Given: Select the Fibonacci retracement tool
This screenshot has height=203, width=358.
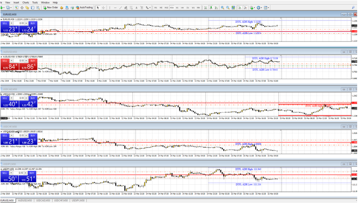Looking at the screenshot, I should [x=131, y=7].
